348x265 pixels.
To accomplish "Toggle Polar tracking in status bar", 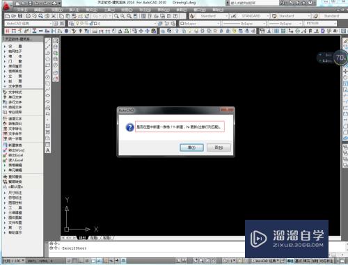I will (87, 261).
